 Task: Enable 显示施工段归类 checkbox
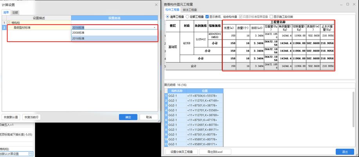(271, 17)
